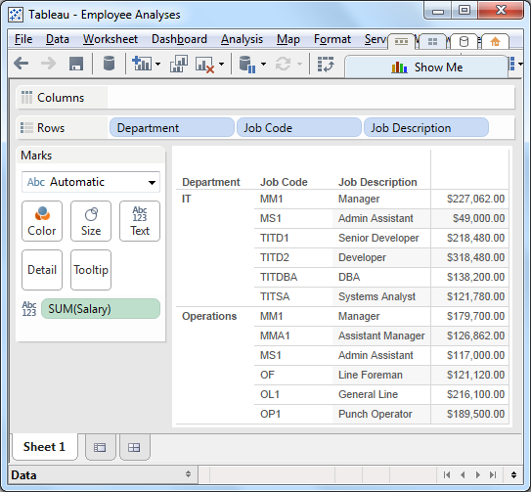
Task: Click the sheet list up-down arrows at bottom right
Action: [513, 474]
